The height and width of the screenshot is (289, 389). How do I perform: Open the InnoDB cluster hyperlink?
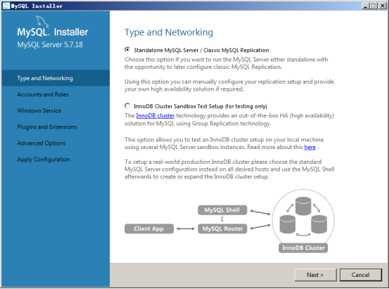tap(155, 115)
